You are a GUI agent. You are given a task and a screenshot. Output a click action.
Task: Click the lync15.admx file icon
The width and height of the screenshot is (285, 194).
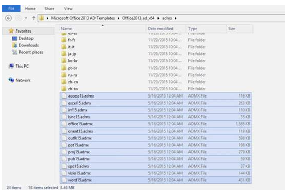(x=64, y=117)
